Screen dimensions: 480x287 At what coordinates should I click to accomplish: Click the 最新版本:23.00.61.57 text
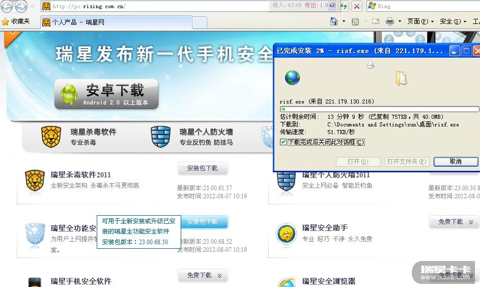[205, 188]
